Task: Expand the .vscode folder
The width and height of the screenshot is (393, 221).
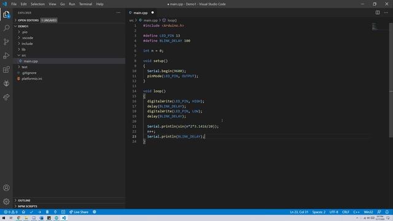Action: pos(27,38)
